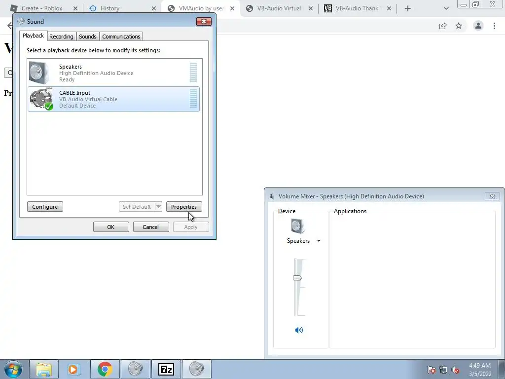Switch to the Recording tab
505x379 pixels.
coord(61,37)
